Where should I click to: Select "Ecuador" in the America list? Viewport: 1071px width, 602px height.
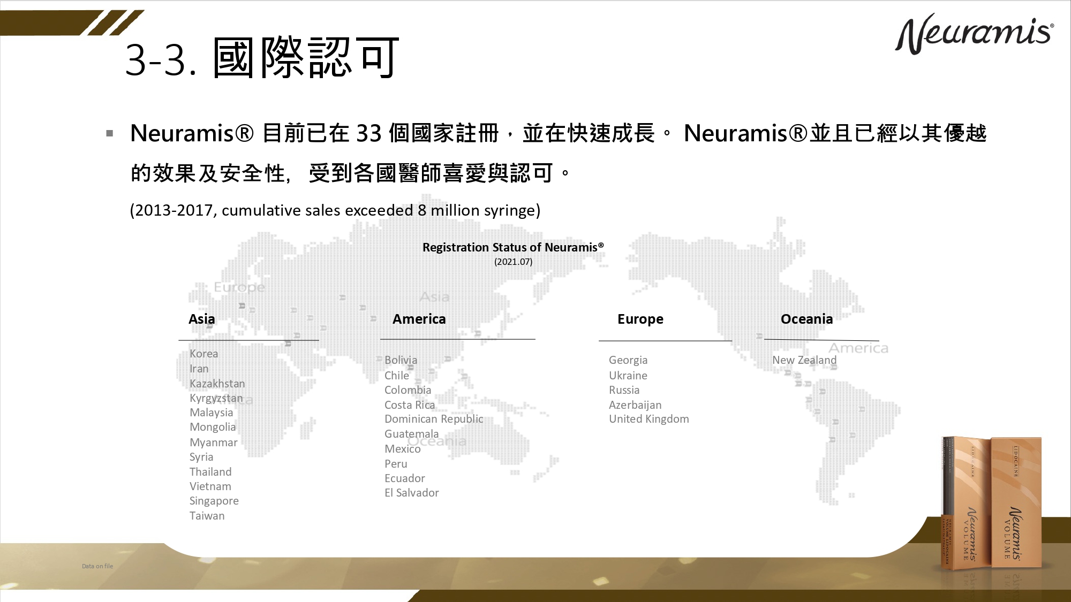point(404,478)
